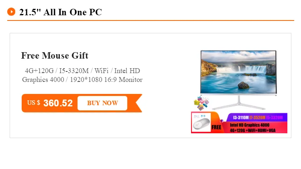Click the 4G+120G +WIFI+HDMI+VGA banner text
This screenshot has width=301, height=169.
point(252,130)
